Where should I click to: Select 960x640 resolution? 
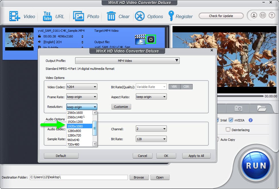[x=79, y=140]
